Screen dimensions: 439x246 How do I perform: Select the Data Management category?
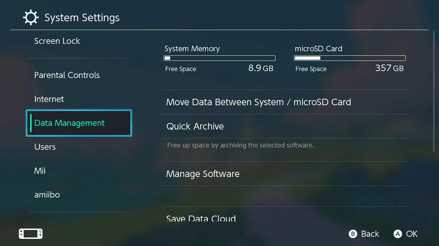(79, 123)
